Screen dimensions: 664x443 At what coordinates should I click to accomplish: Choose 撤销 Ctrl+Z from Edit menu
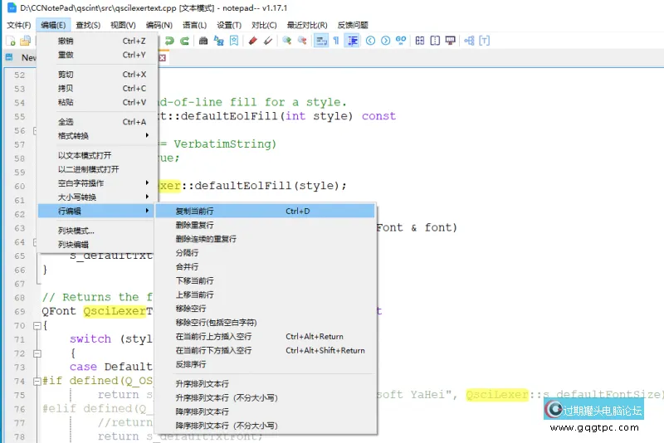[97, 41]
